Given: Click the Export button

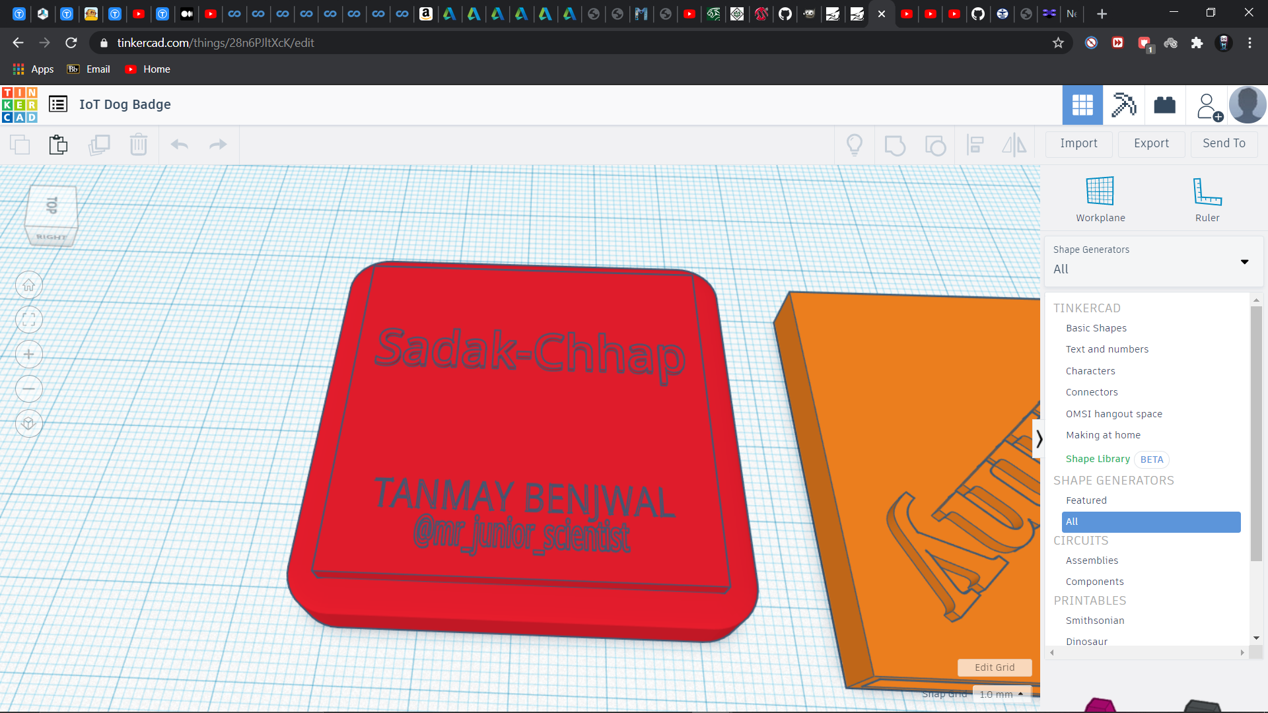Looking at the screenshot, I should (x=1151, y=143).
